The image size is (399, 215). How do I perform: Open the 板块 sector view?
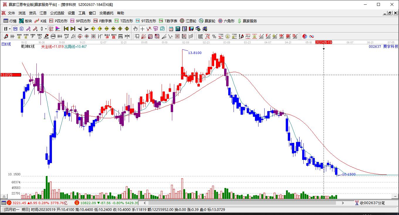coord(26,21)
